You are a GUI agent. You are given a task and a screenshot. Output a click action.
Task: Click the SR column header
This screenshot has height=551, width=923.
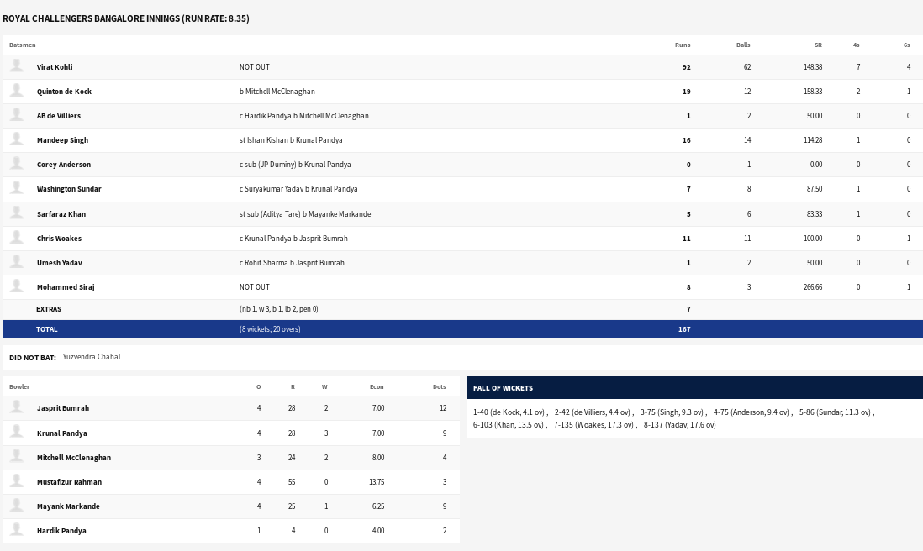coord(818,45)
